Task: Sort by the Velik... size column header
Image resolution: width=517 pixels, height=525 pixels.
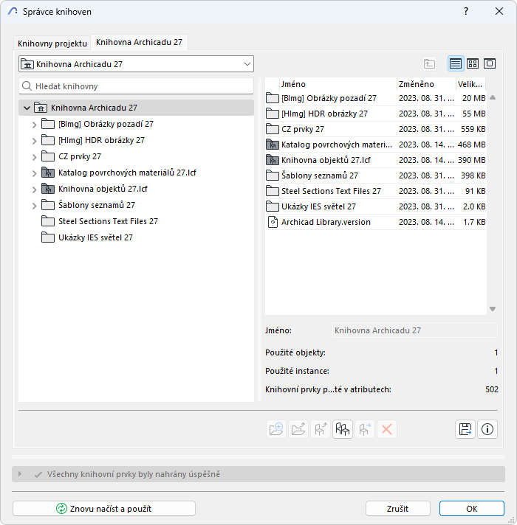Action: point(470,84)
